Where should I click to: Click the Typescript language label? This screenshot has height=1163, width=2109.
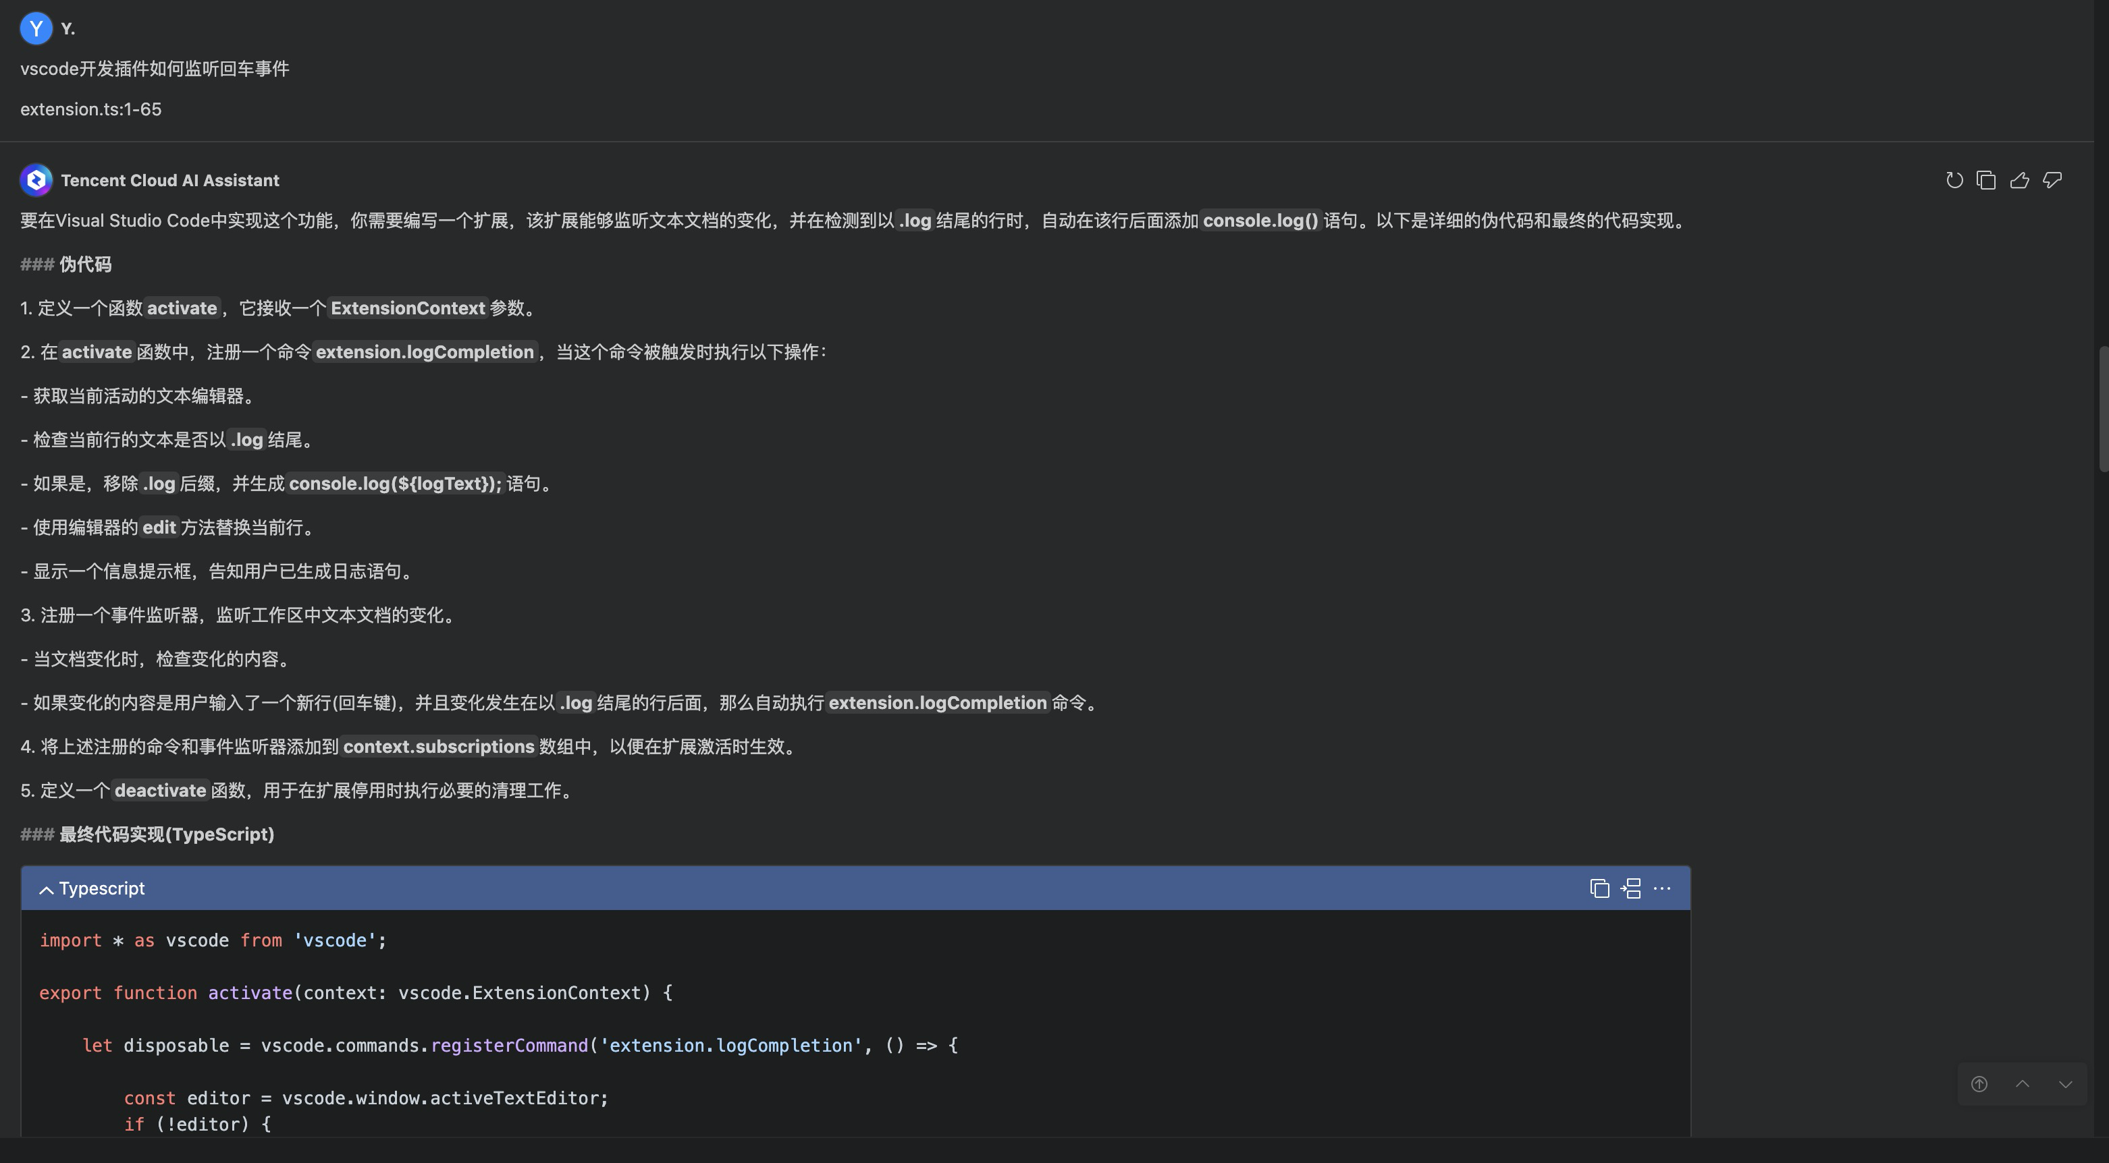pos(101,888)
